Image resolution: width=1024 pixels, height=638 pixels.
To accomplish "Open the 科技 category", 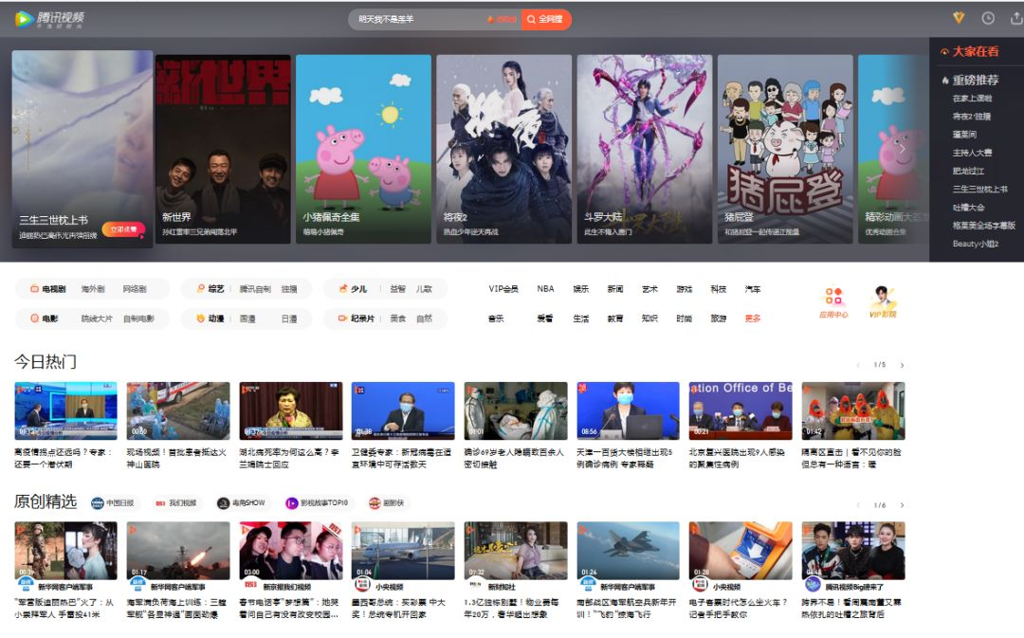I will pyautogui.click(x=719, y=288).
